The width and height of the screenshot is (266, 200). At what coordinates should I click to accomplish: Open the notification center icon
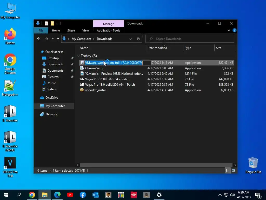(x=258, y=195)
